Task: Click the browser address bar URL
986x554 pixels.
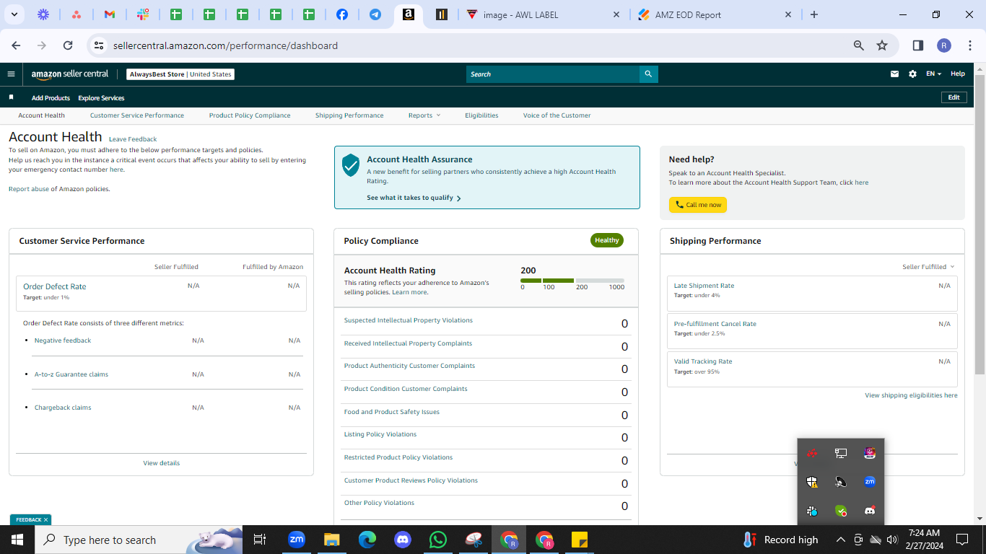Action: point(225,45)
